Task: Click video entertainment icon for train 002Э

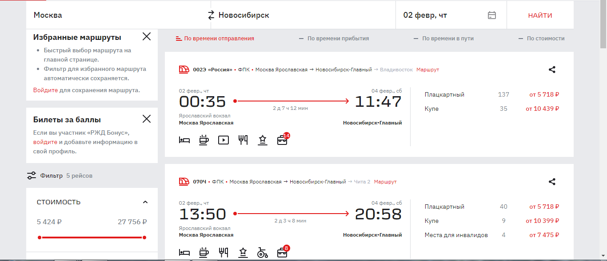Action: (x=224, y=140)
